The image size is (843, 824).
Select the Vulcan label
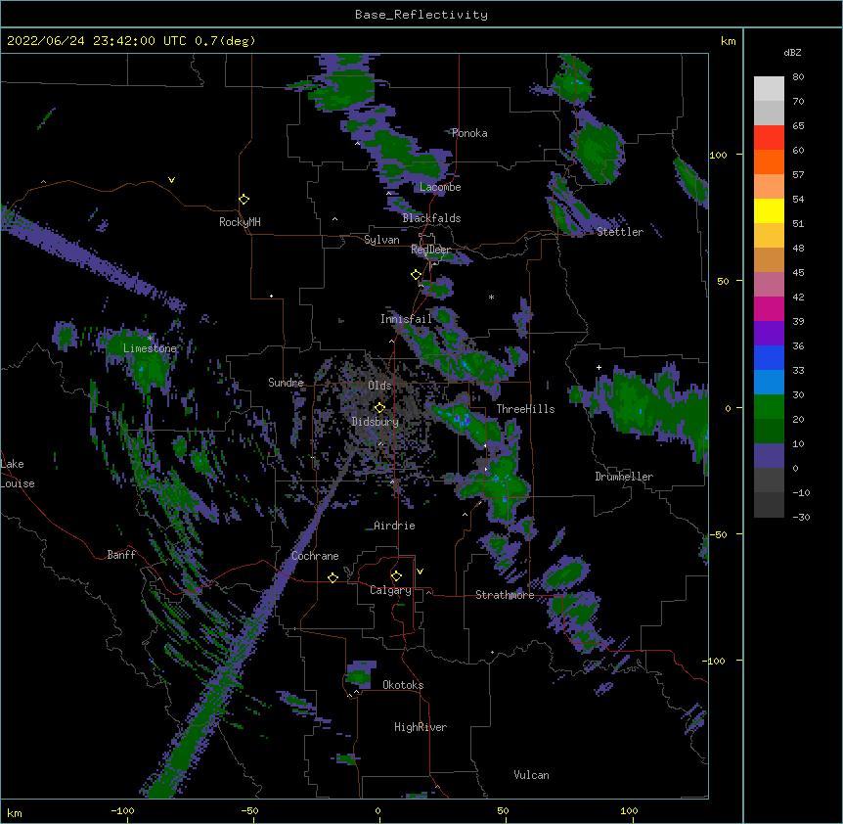point(531,775)
